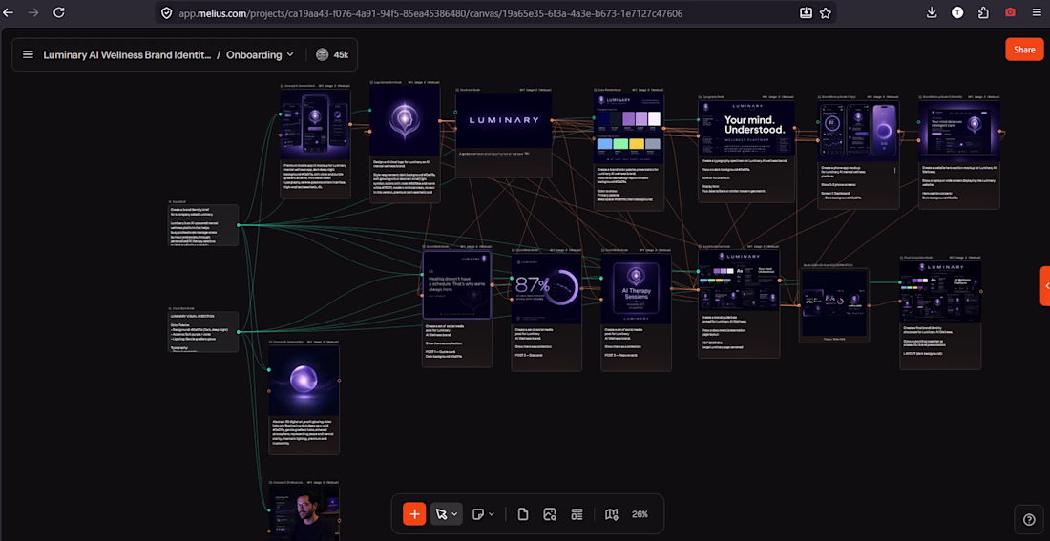Select the man with glasses image node
Viewport: 1050px width, 541px height.
coord(304,514)
